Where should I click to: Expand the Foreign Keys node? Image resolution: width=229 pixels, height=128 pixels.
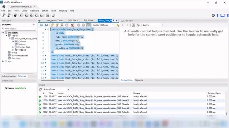(x=13, y=47)
